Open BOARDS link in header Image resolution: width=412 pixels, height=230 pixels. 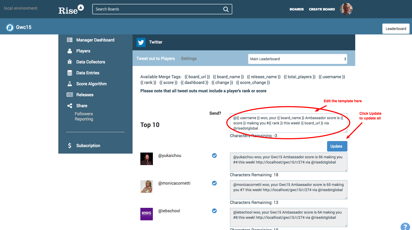tap(297, 9)
